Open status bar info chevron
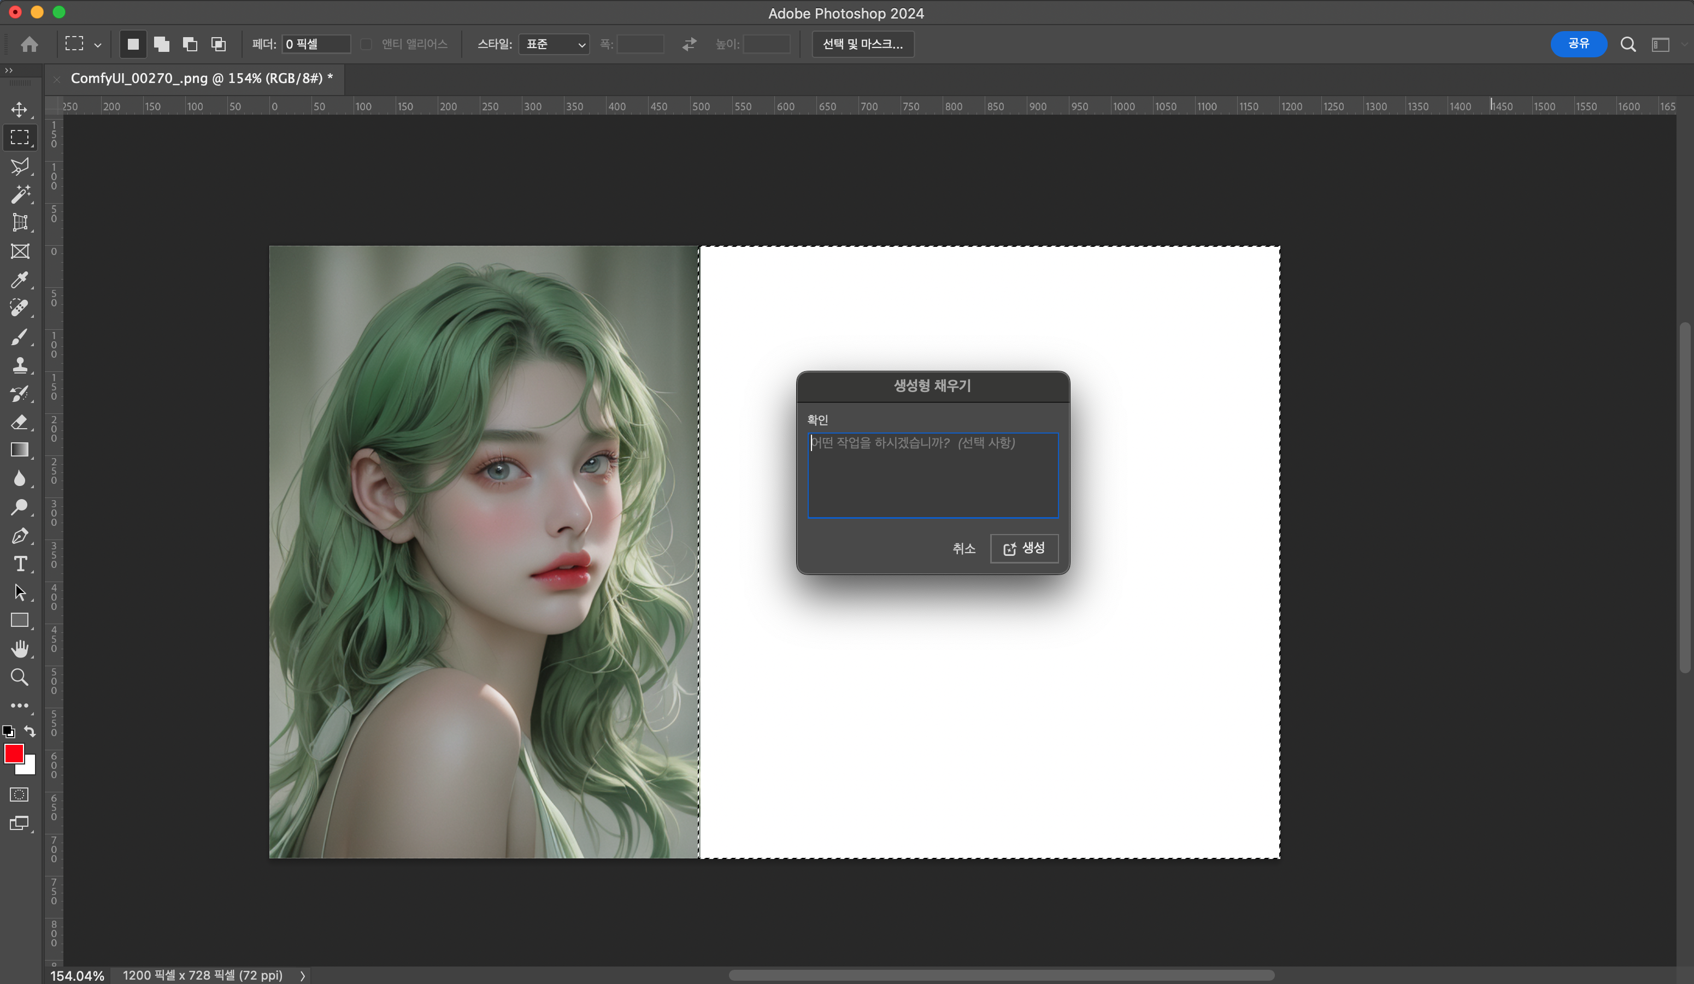 coord(303,975)
